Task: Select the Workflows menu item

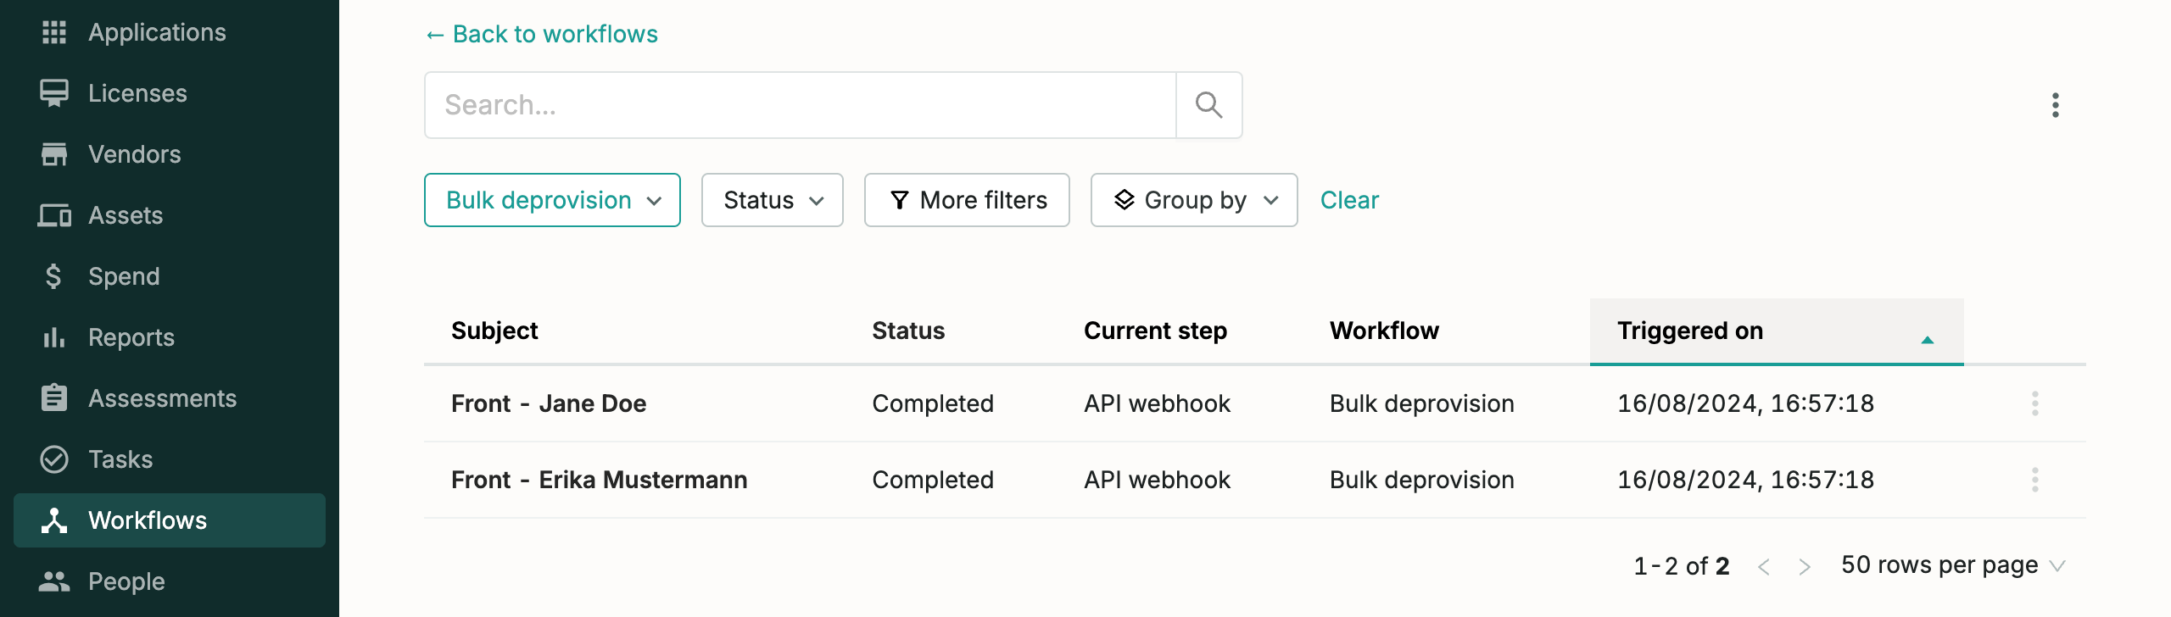Action: pyautogui.click(x=170, y=520)
